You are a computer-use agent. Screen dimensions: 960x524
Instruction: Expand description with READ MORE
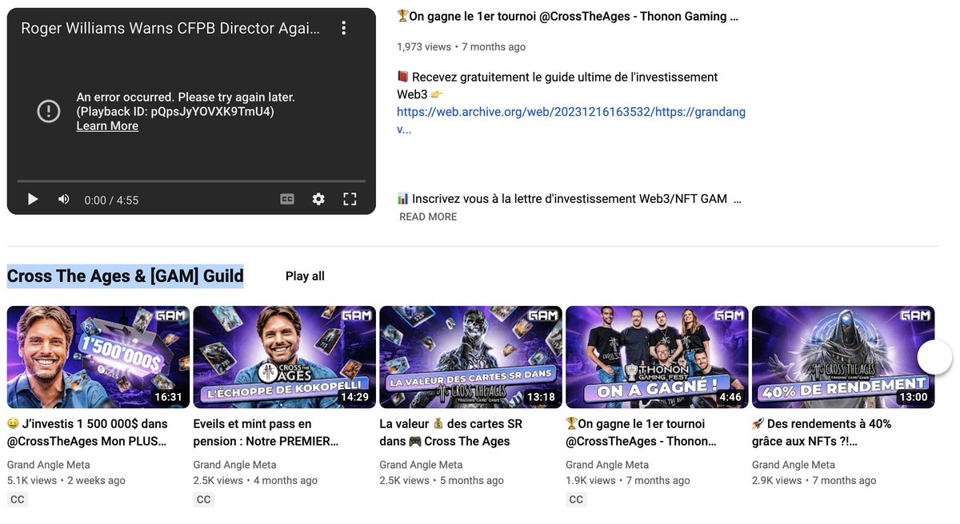(x=428, y=216)
